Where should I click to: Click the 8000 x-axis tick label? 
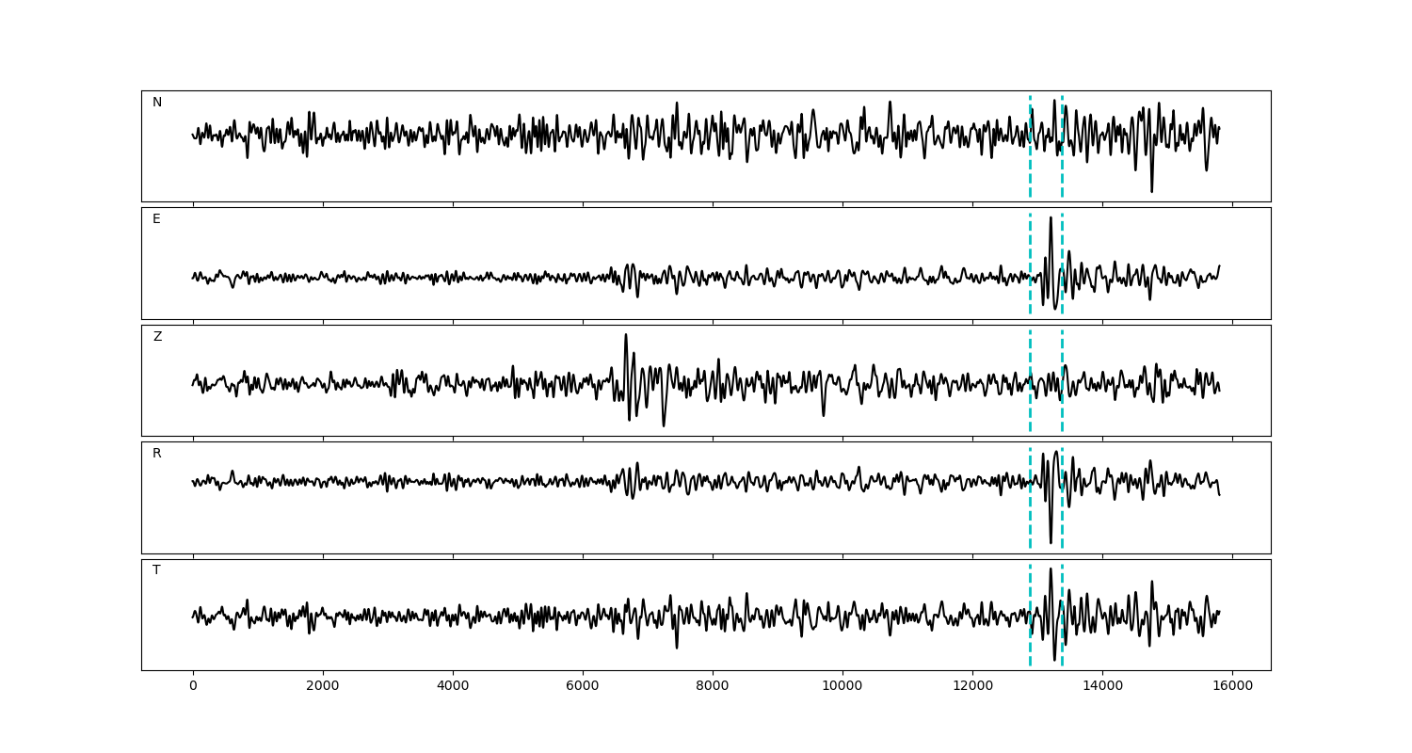click(713, 686)
